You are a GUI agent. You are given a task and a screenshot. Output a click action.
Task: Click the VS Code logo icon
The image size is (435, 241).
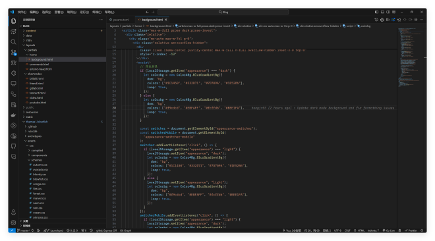[x=13, y=13]
